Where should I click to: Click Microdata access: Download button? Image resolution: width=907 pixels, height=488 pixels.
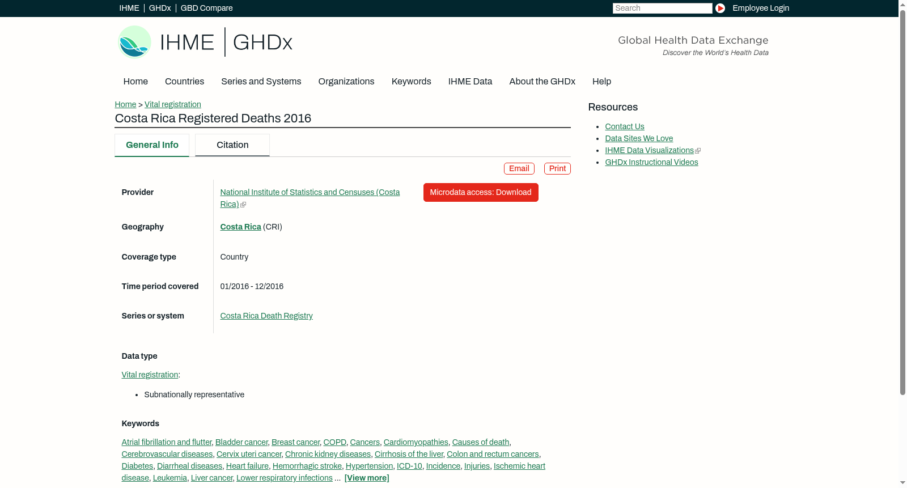coord(481,192)
